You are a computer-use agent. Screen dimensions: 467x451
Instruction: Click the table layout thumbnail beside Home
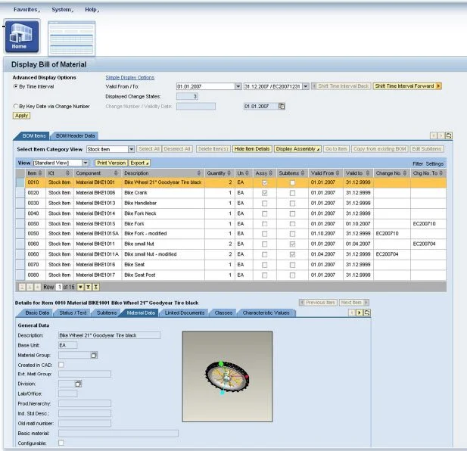pos(71,39)
